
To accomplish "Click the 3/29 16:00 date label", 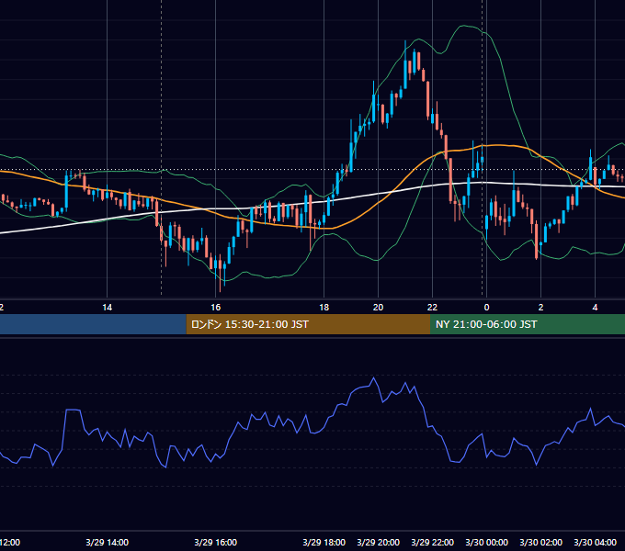I will pos(216,542).
